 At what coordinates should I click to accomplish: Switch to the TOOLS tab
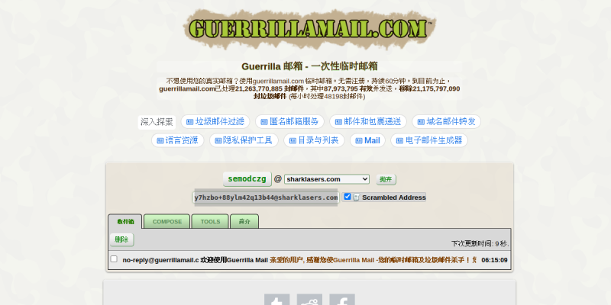(210, 221)
